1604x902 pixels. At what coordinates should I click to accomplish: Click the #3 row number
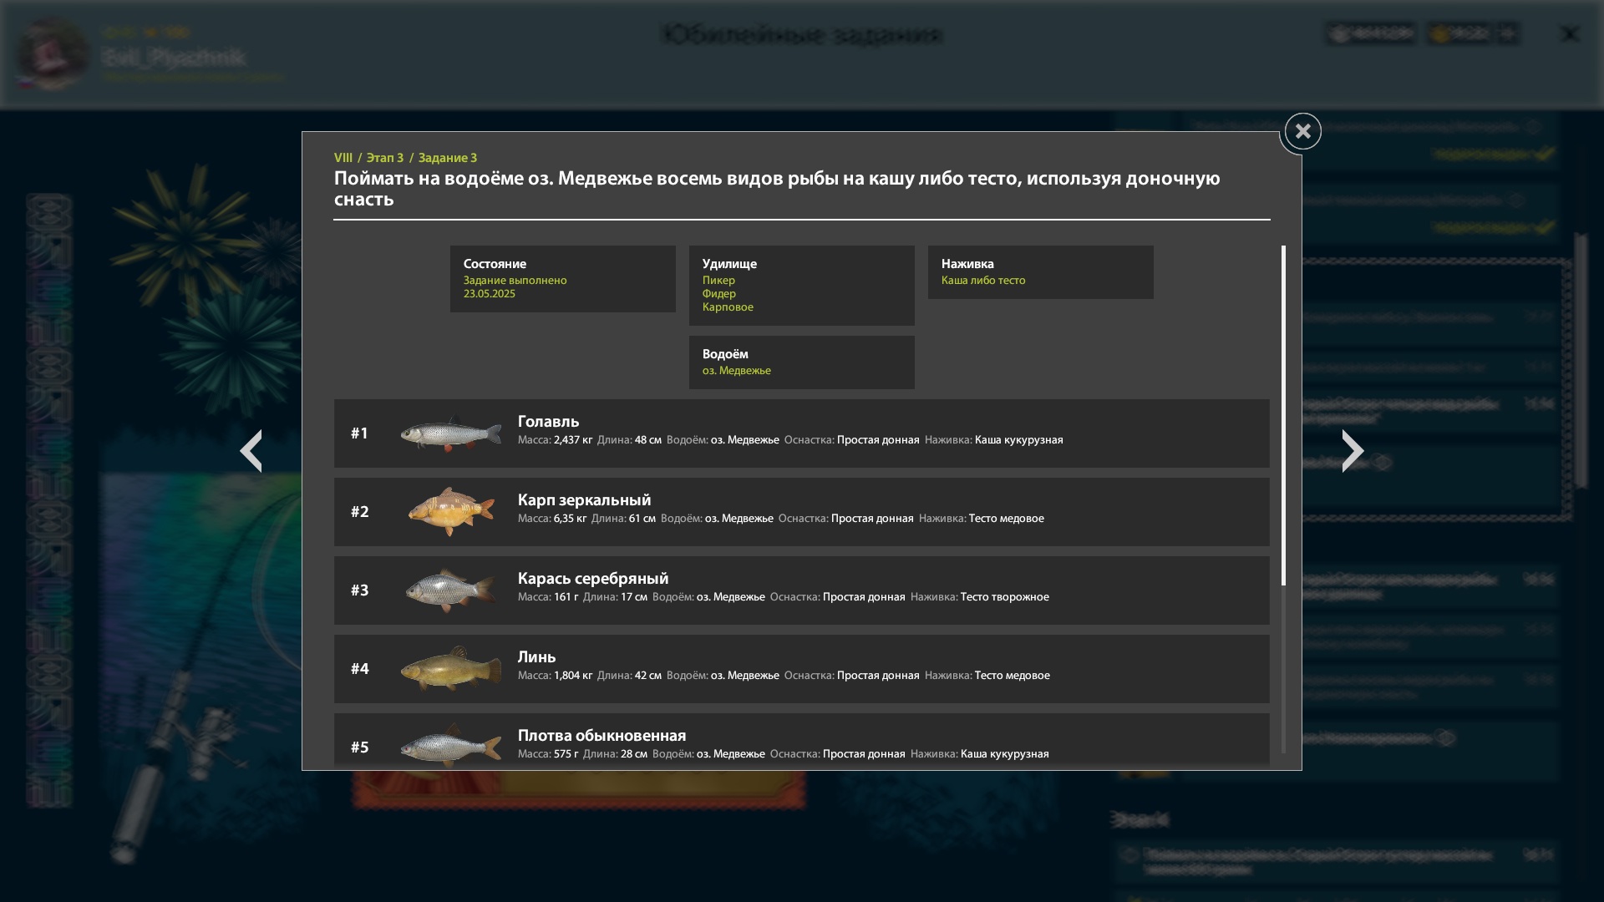coord(359,590)
